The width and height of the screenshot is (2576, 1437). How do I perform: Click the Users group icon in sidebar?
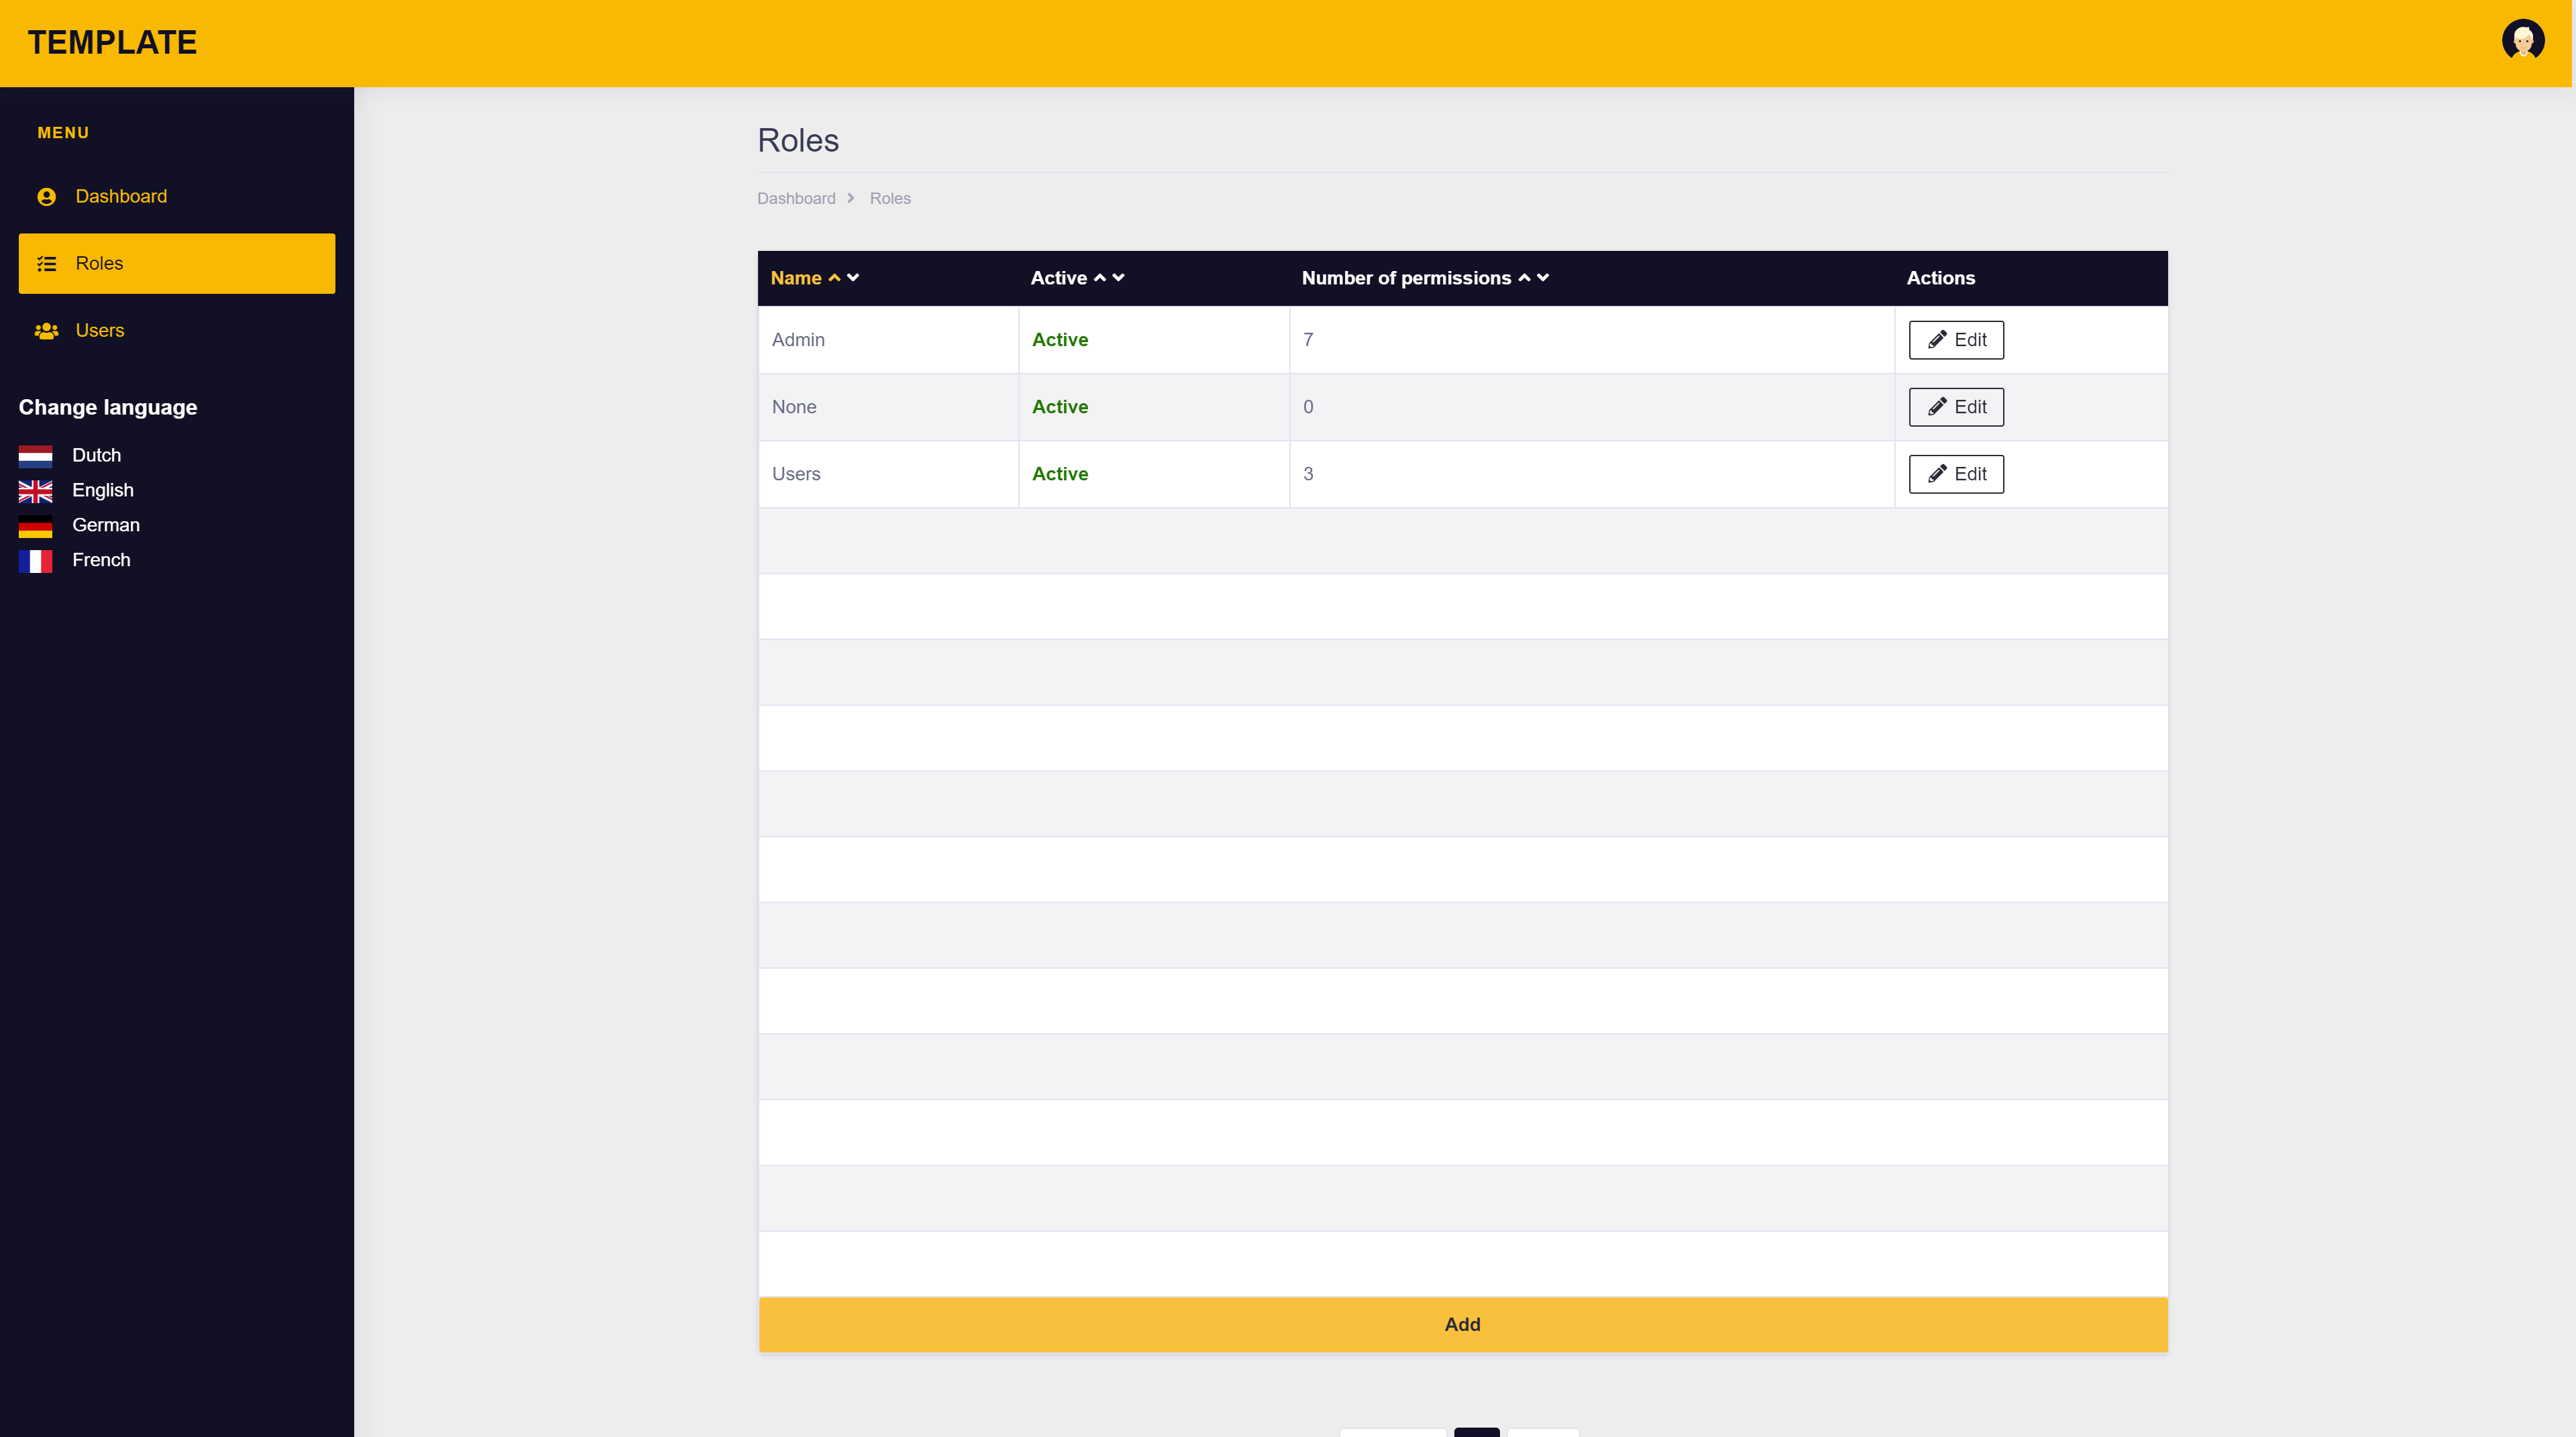tap(46, 331)
